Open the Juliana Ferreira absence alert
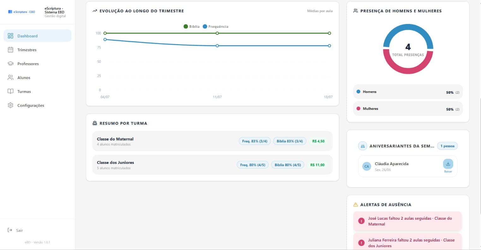The height and width of the screenshot is (250, 481). coord(407,242)
